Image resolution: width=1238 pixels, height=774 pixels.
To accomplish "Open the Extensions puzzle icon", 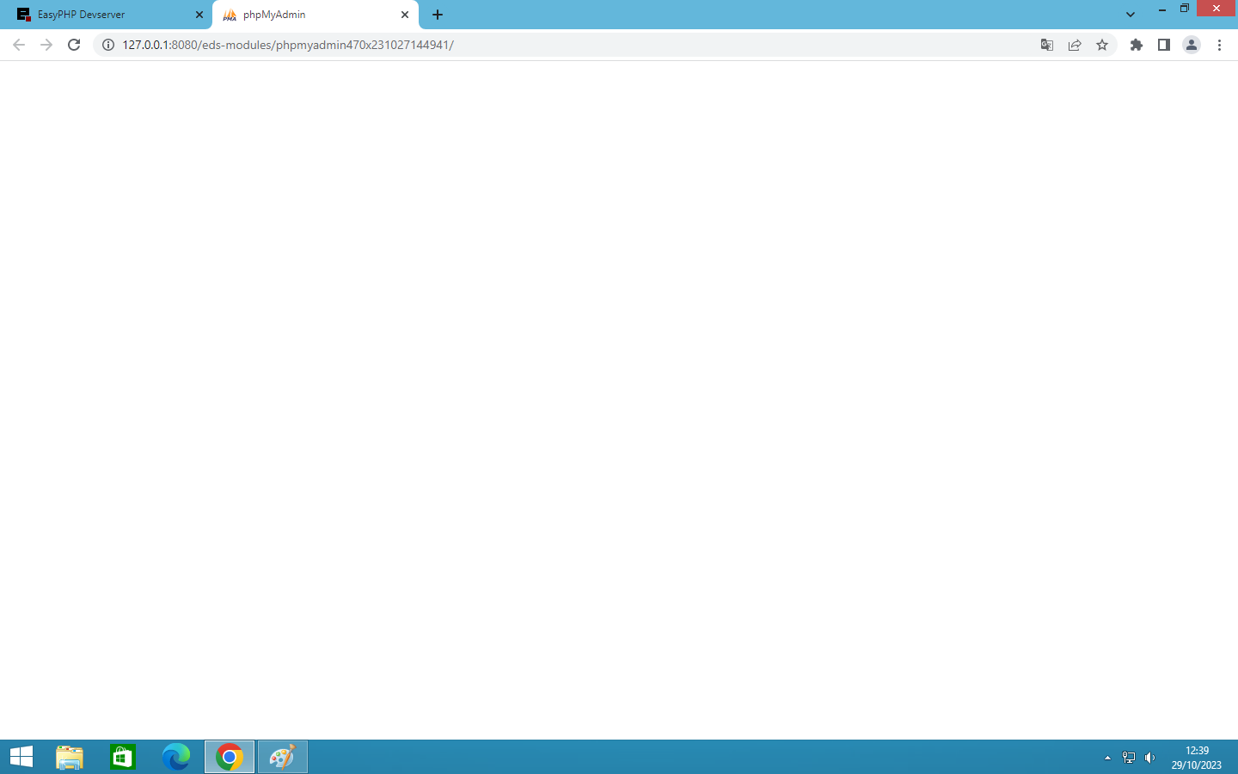I will pyautogui.click(x=1137, y=45).
